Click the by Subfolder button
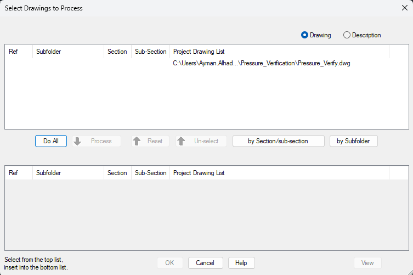 (353, 141)
